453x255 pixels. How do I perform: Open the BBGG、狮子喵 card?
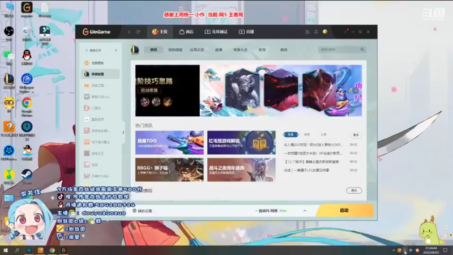click(169, 169)
